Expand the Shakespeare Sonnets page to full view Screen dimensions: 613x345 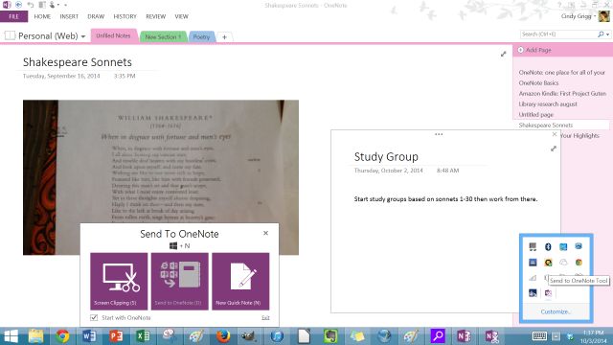tap(503, 54)
